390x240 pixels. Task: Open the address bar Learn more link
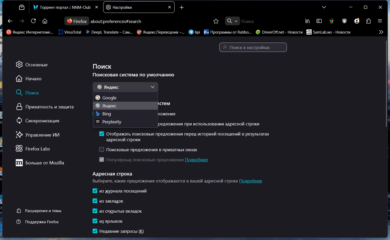point(250,181)
